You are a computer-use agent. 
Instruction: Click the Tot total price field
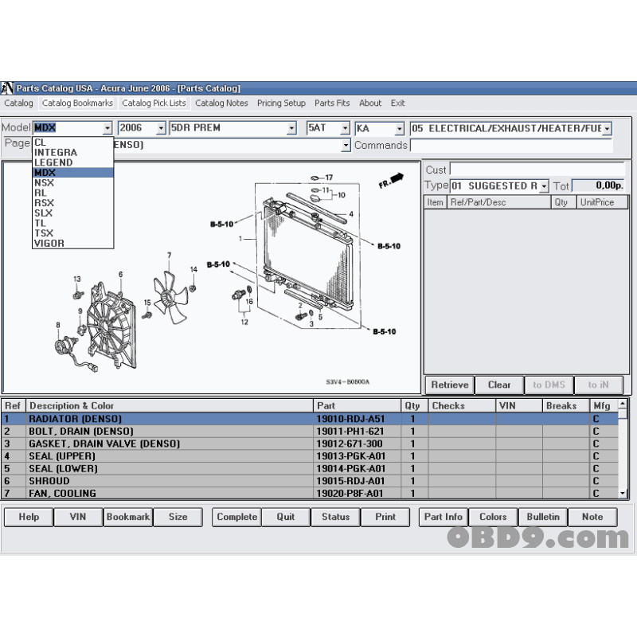point(598,186)
